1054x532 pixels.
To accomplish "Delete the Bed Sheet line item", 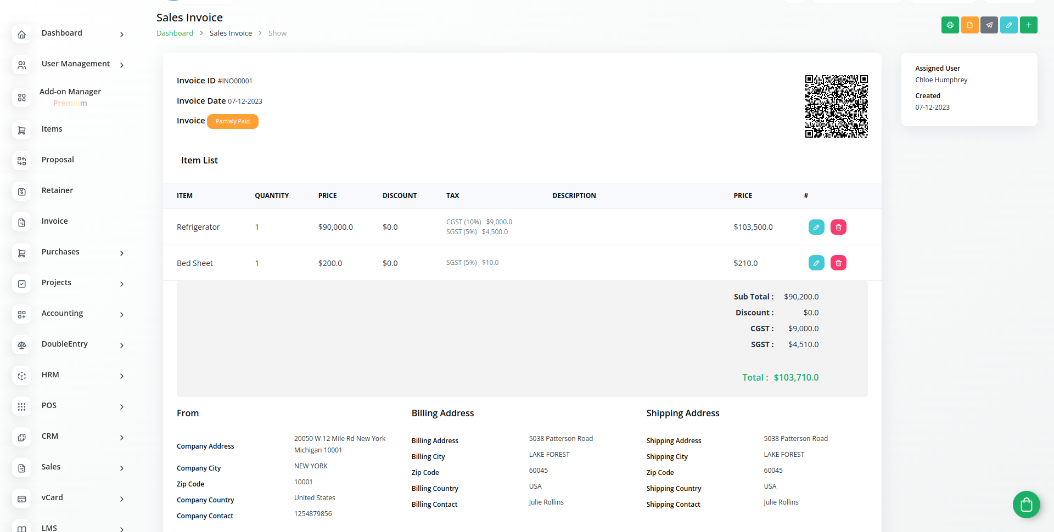I will pos(838,263).
